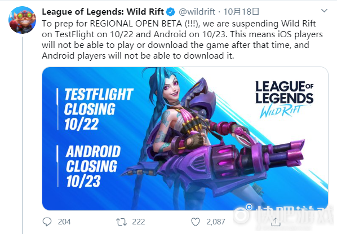Click the vertical thread line below avatar

tap(23, 135)
